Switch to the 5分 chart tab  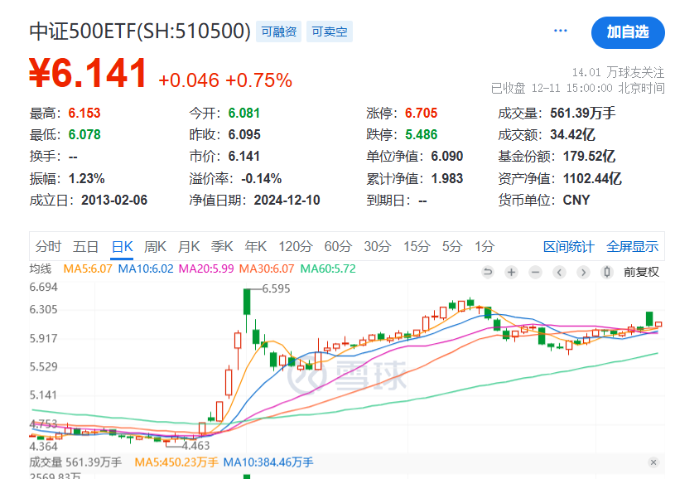click(x=452, y=246)
